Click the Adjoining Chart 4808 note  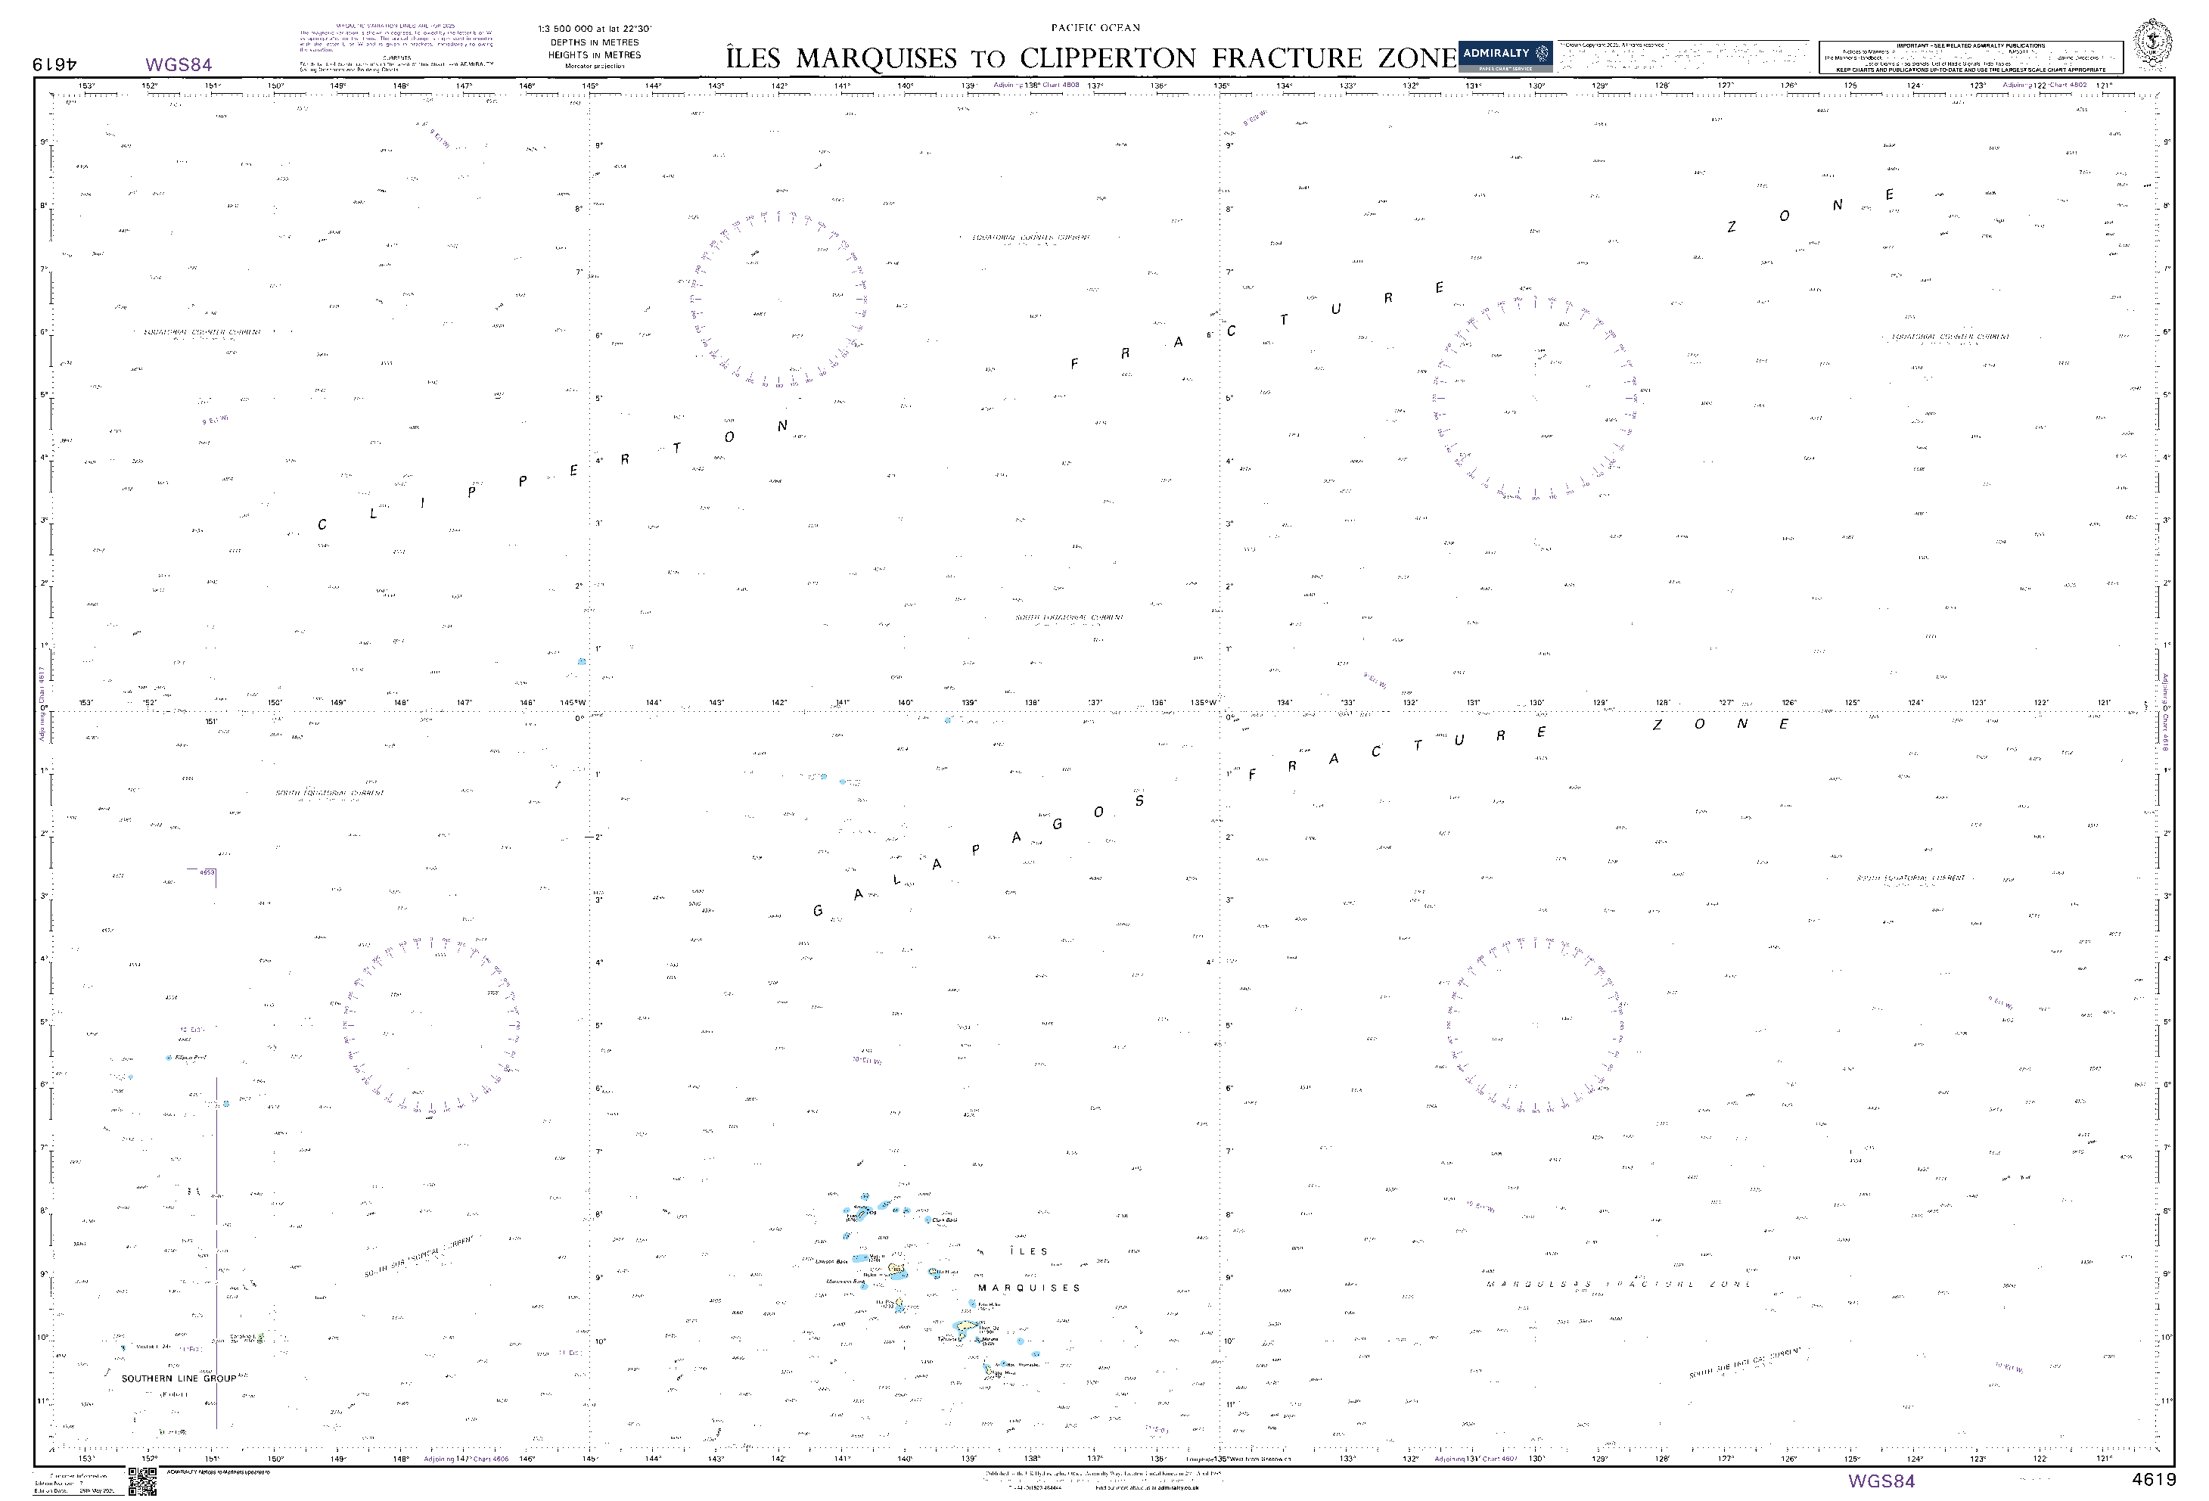pyautogui.click(x=1036, y=85)
